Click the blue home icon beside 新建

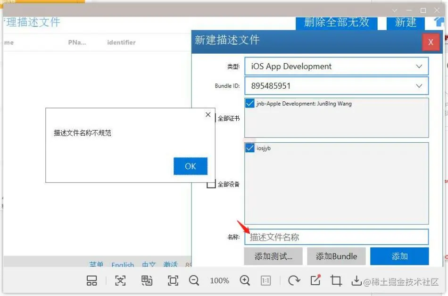coord(439,22)
